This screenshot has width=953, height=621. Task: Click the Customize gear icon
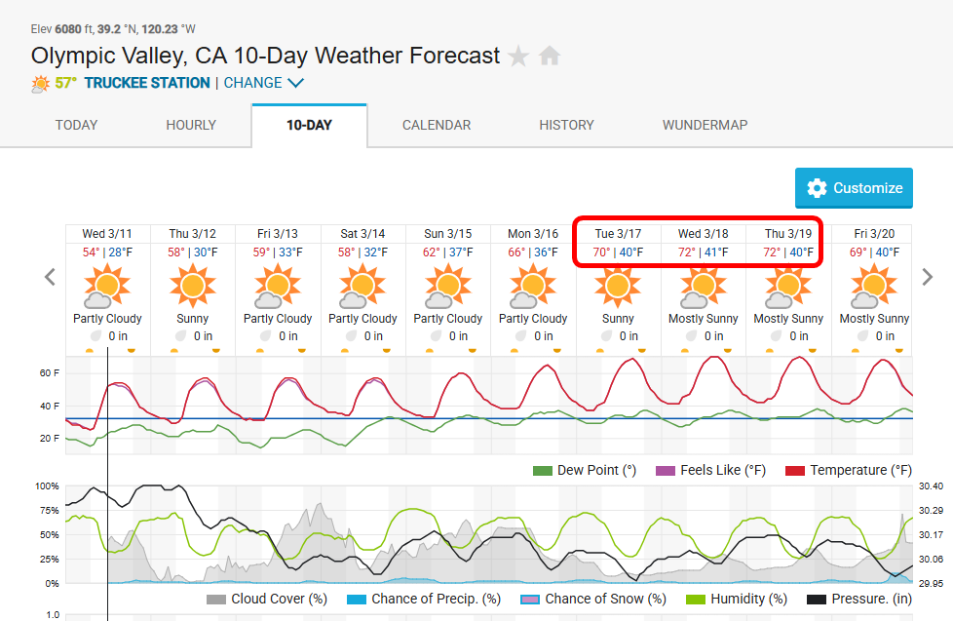pyautogui.click(x=817, y=188)
